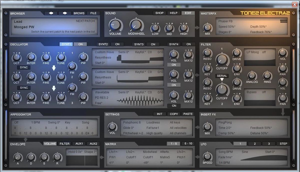Switch to the SYNT3 oscillator tab
This screenshot has height=172, width=300.
(138, 44)
